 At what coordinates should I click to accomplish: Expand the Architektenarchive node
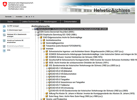pyautogui.click(x=41, y=40)
